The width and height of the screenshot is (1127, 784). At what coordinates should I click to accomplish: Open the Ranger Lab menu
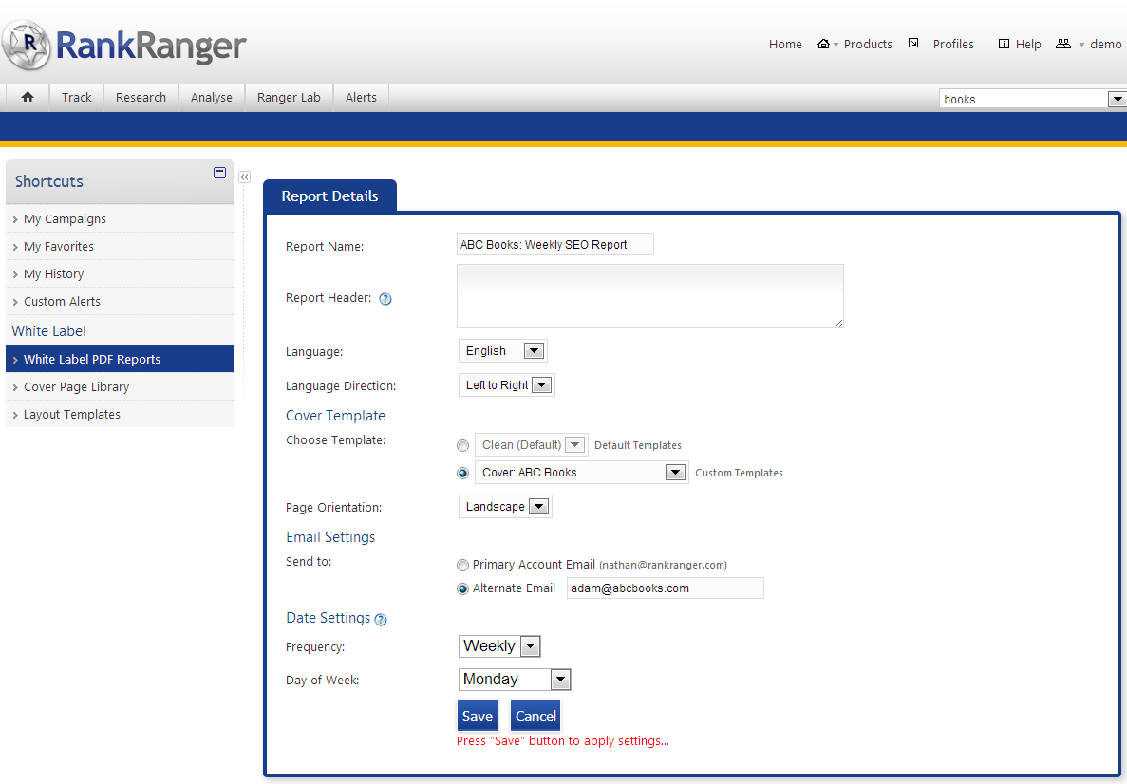tap(289, 97)
